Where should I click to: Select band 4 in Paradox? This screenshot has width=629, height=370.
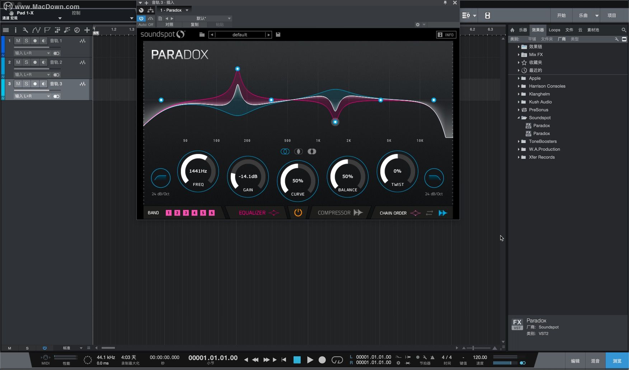pos(194,213)
